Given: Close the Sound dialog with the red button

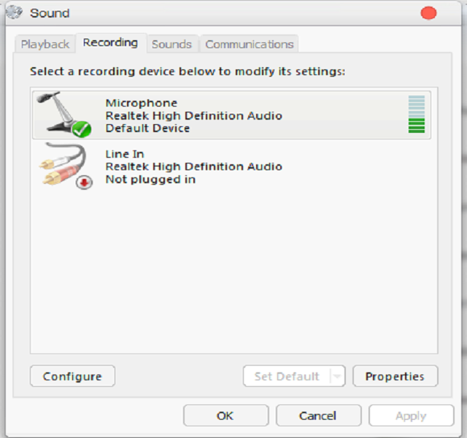Looking at the screenshot, I should [428, 12].
